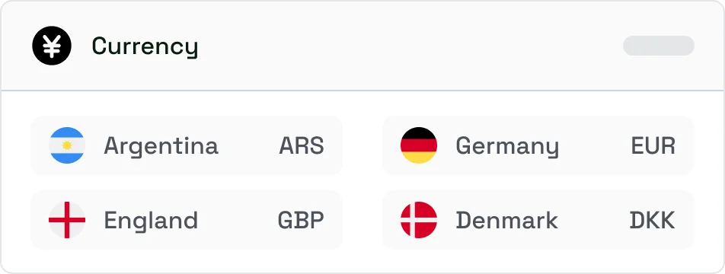Click the Germany flag icon
This screenshot has width=725, height=274.
(419, 145)
